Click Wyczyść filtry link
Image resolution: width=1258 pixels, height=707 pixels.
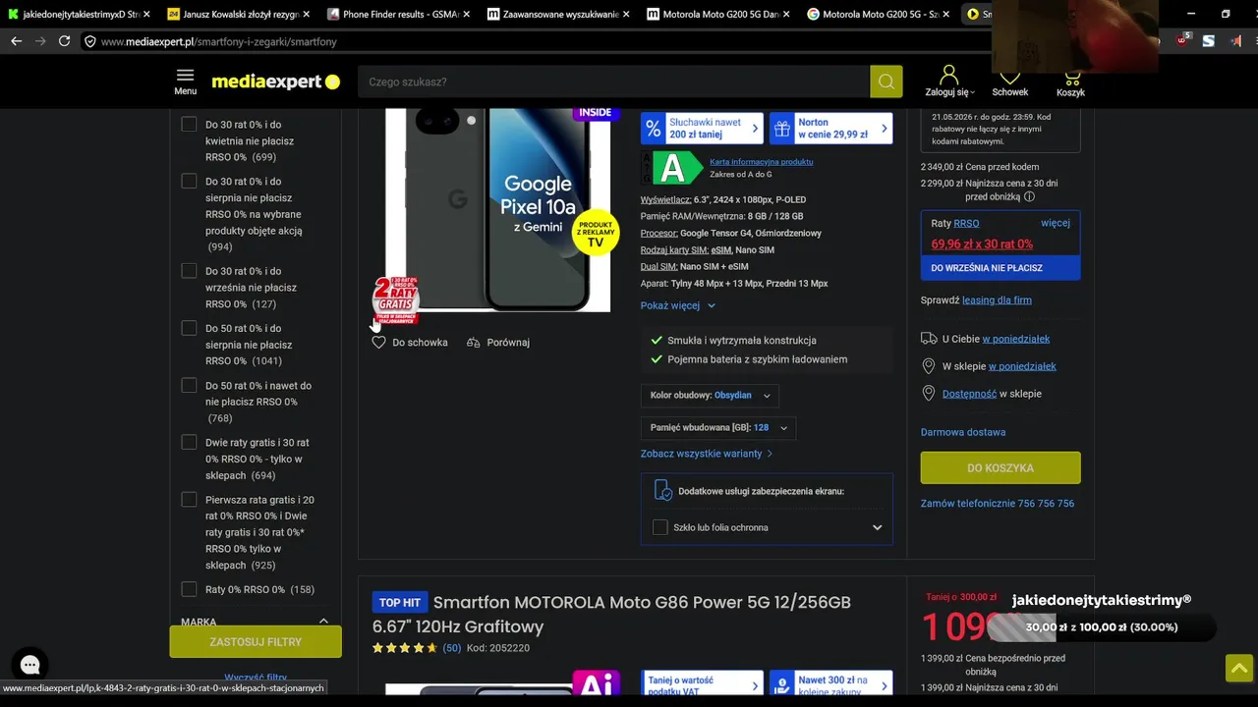[x=256, y=678]
